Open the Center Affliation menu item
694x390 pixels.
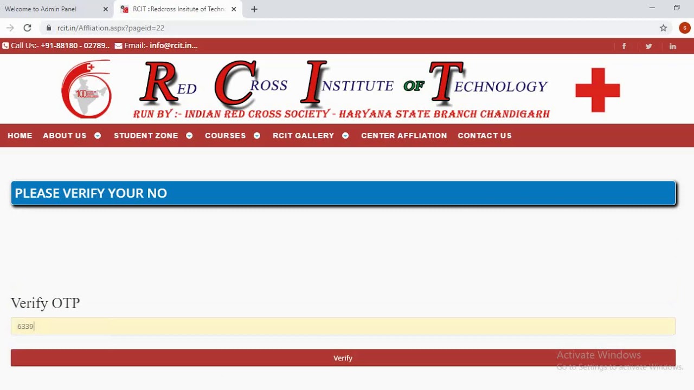(404, 135)
